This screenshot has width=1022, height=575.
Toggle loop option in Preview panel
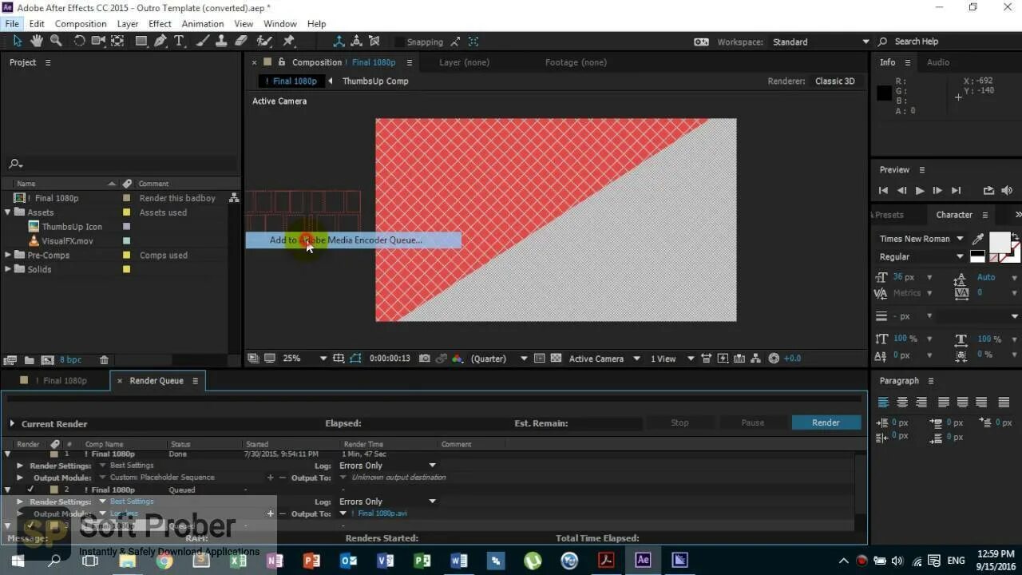pyautogui.click(x=988, y=191)
